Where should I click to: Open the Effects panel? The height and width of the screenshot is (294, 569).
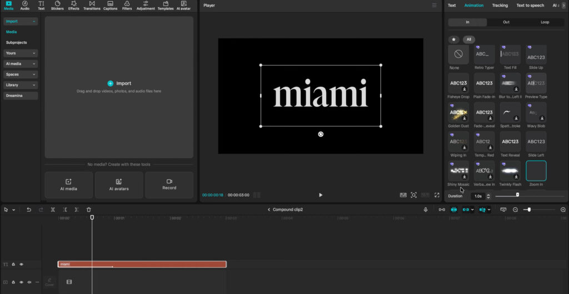click(74, 6)
